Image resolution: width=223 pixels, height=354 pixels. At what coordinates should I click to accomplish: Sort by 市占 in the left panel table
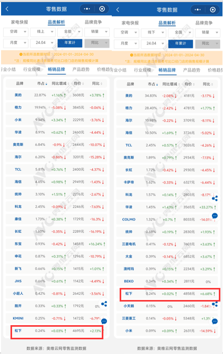point(42,83)
